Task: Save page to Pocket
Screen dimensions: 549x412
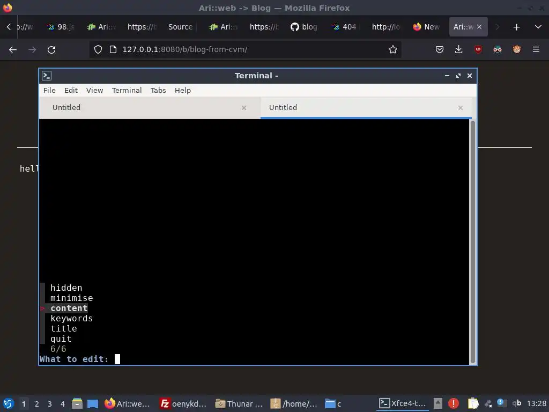Action: pyautogui.click(x=440, y=50)
